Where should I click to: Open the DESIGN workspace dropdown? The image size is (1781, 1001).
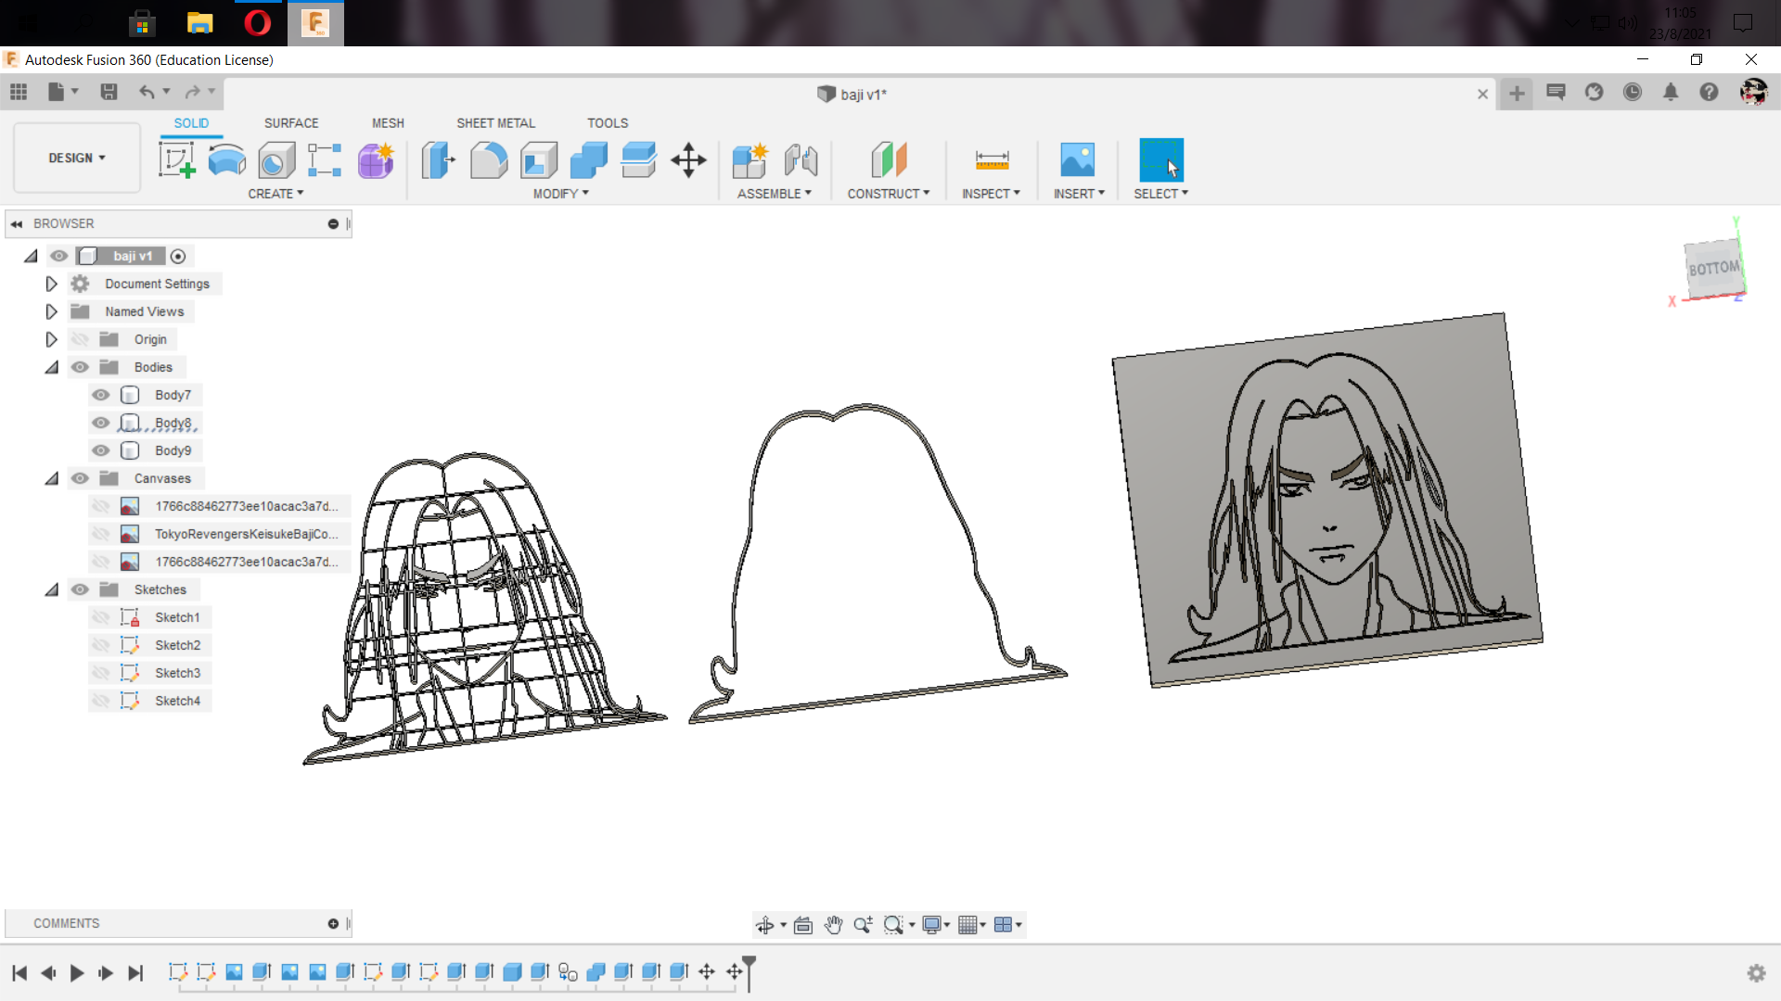click(x=77, y=158)
